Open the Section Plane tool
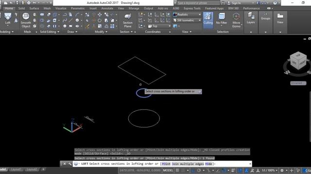311x174 pixels. (x=127, y=20)
